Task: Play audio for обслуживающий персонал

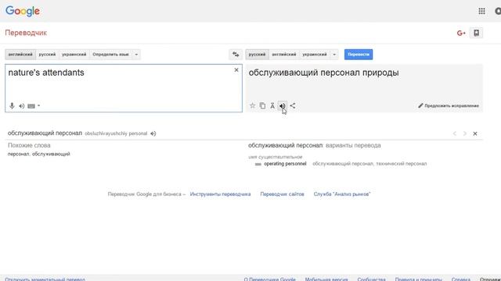Action: [x=153, y=133]
